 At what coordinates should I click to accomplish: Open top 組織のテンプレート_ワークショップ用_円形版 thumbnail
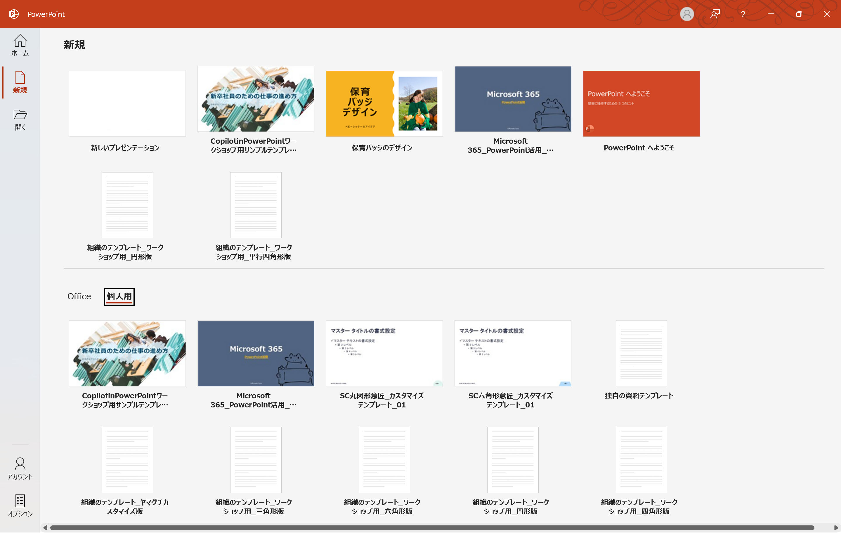click(127, 205)
